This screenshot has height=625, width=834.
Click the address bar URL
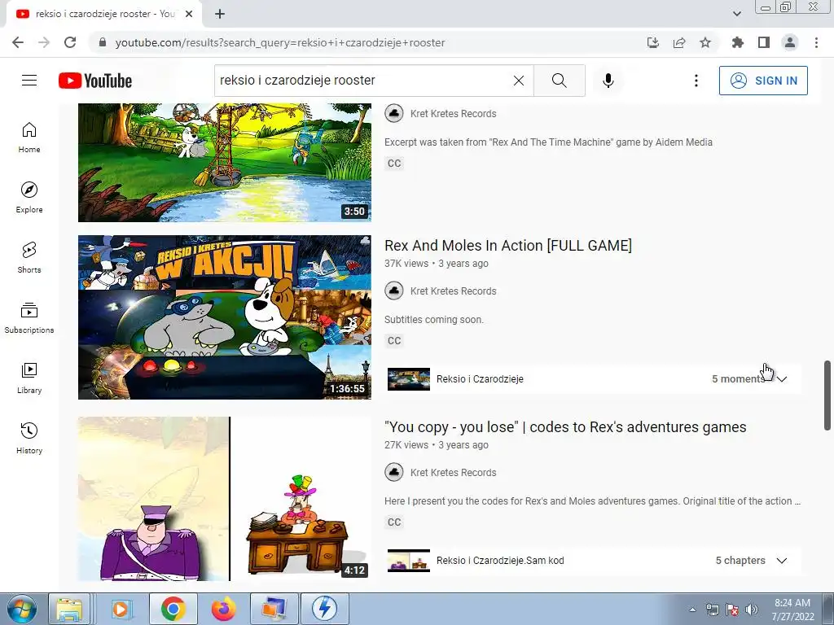pyautogui.click(x=280, y=42)
